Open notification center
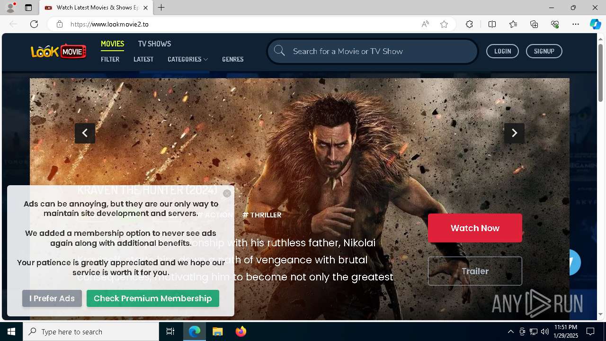Screen dimensions: 606x341 590,332
